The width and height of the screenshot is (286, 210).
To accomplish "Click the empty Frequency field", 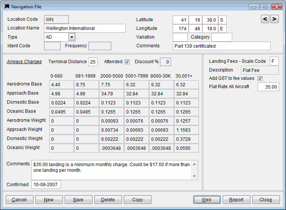I will 100,46.
